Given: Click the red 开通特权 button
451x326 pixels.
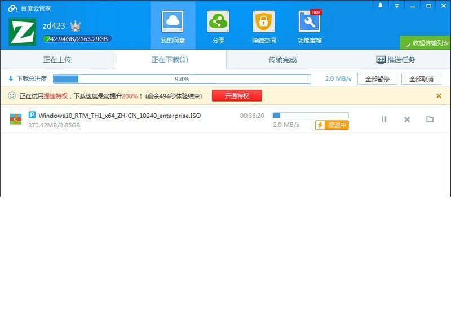Looking at the screenshot, I should (237, 96).
